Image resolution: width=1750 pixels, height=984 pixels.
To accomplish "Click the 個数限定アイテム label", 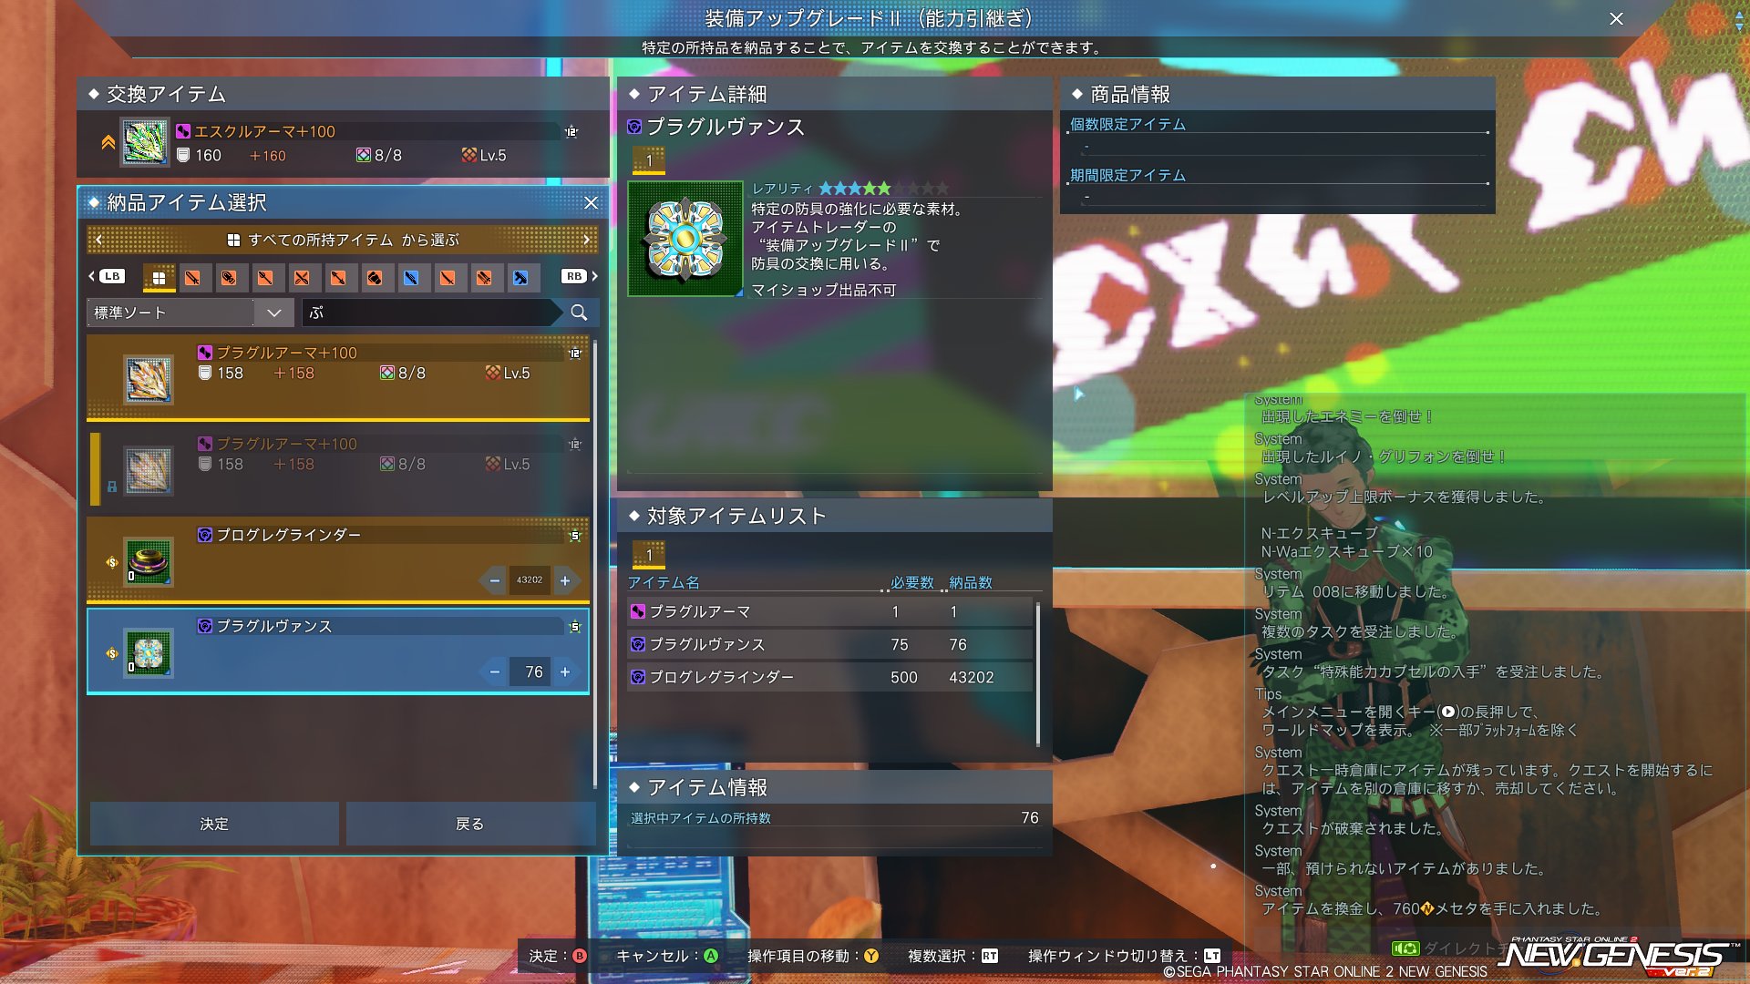I will (1127, 124).
